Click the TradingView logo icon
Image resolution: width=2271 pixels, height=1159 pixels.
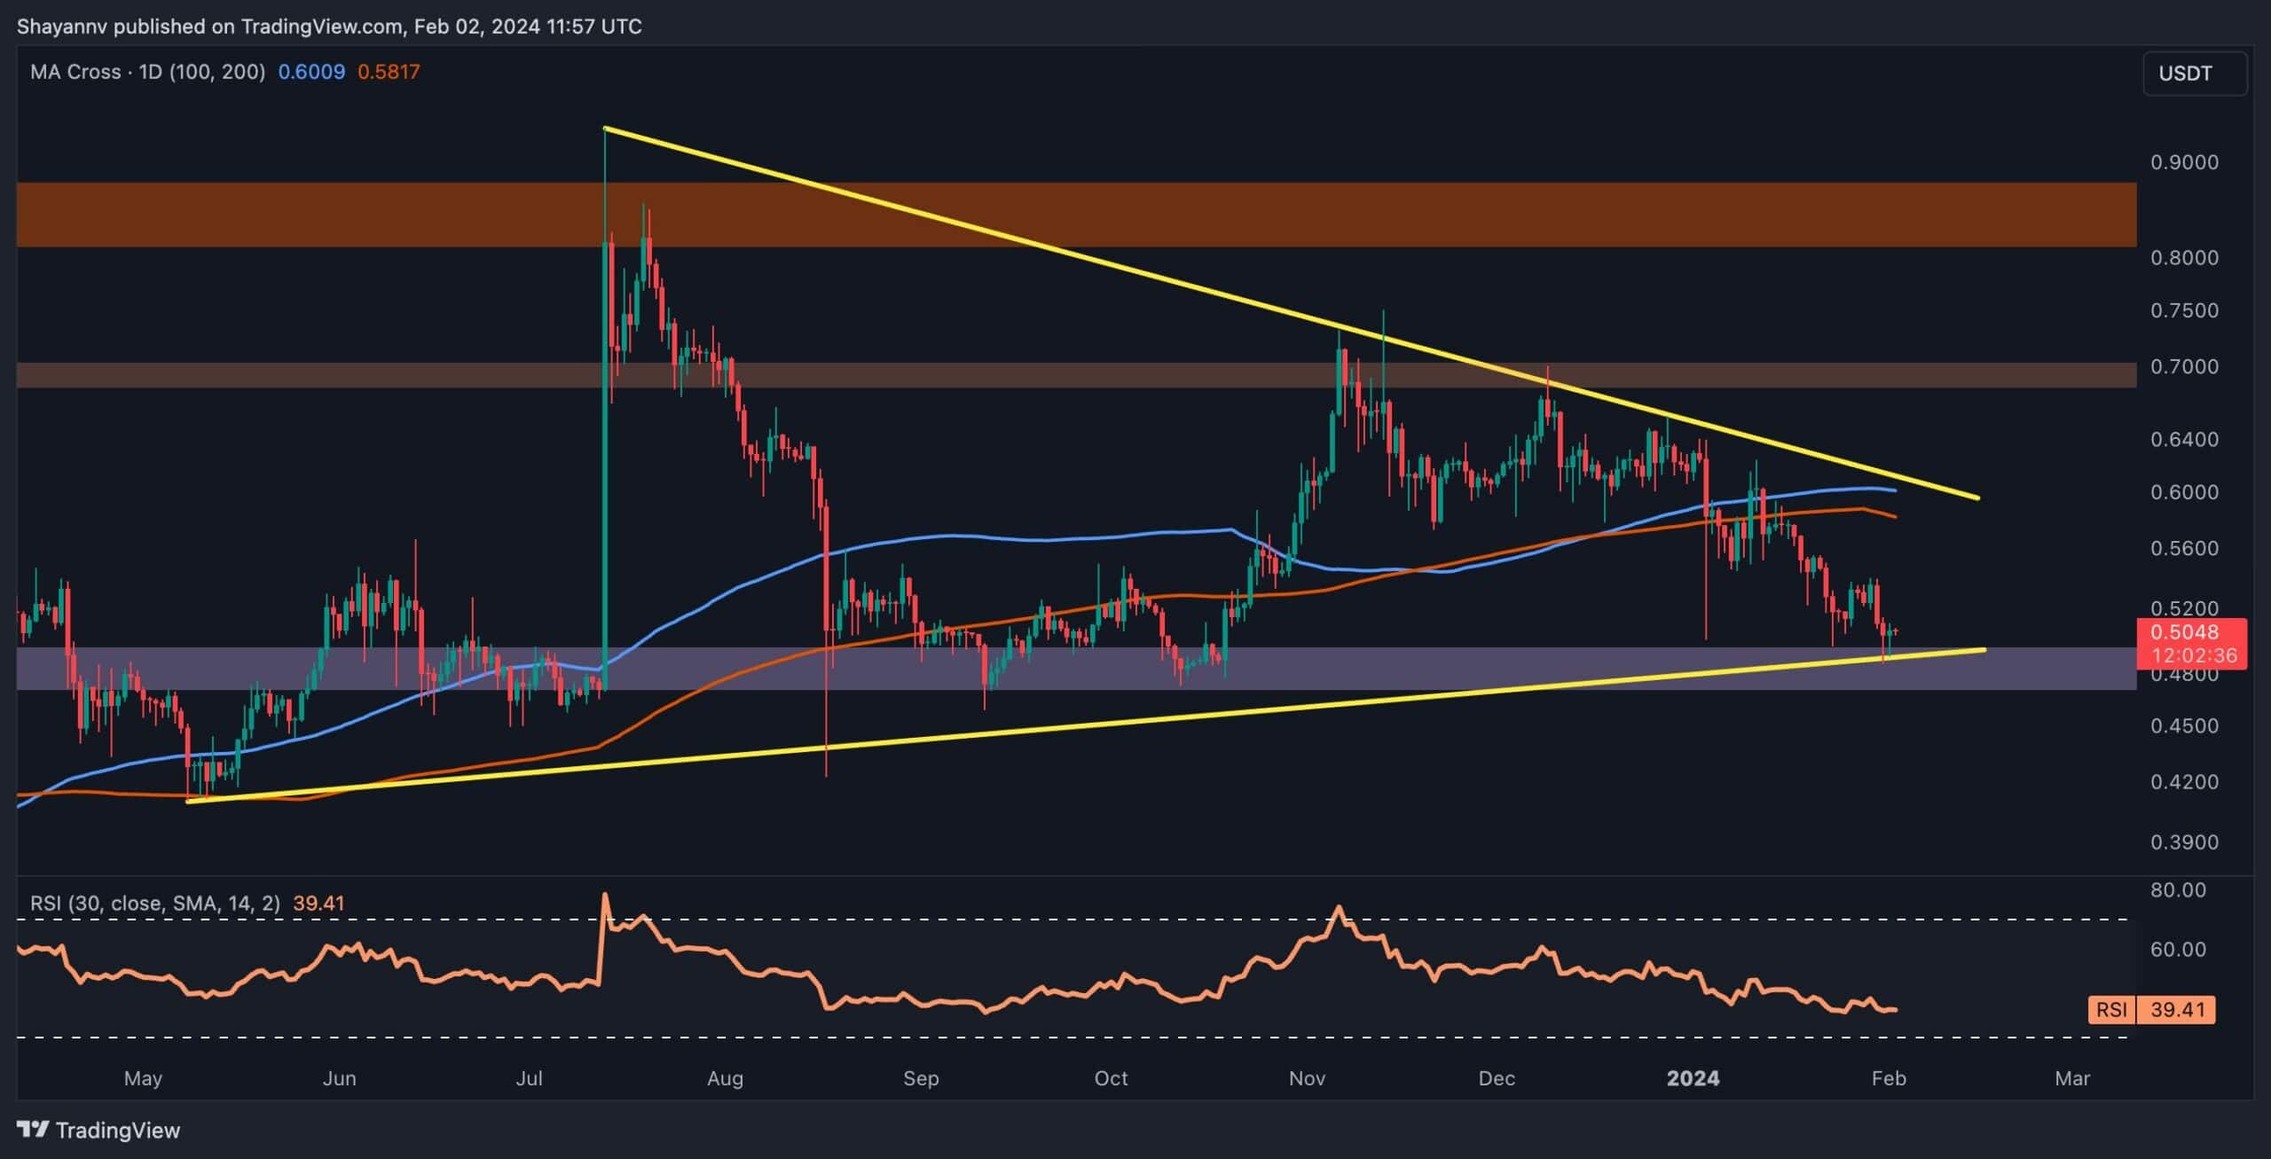tap(34, 1129)
